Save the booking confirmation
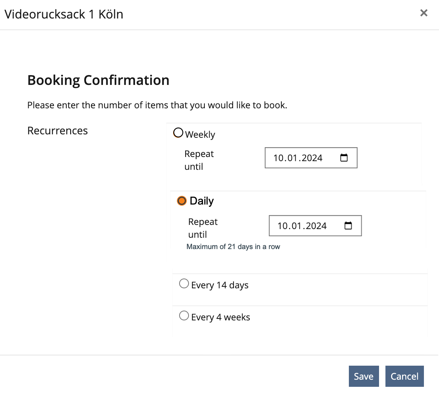Viewport: 439px width, 397px height. coord(364,376)
